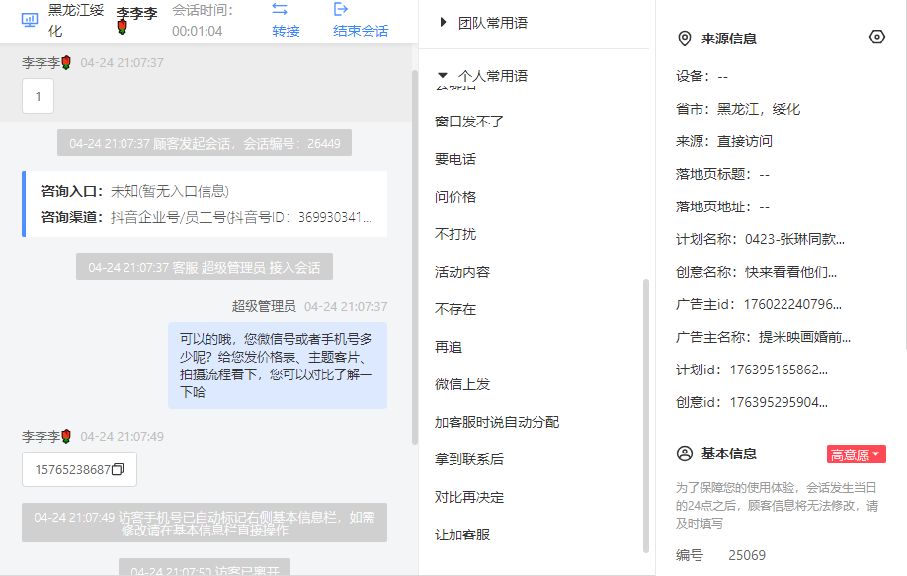Click the 来源 直接访问 field
The width and height of the screenshot is (907, 576).
coord(723,141)
